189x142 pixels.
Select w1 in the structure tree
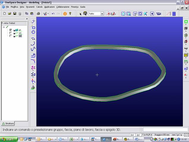(20, 33)
